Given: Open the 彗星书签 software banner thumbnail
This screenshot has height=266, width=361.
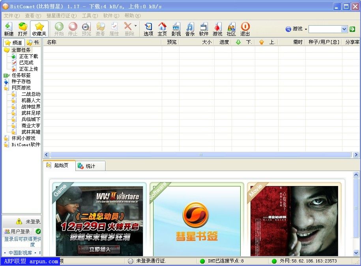Looking at the screenshot, I should (x=197, y=221).
